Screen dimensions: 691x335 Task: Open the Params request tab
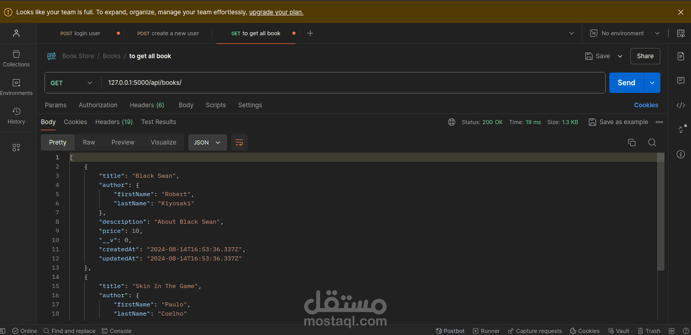56,105
